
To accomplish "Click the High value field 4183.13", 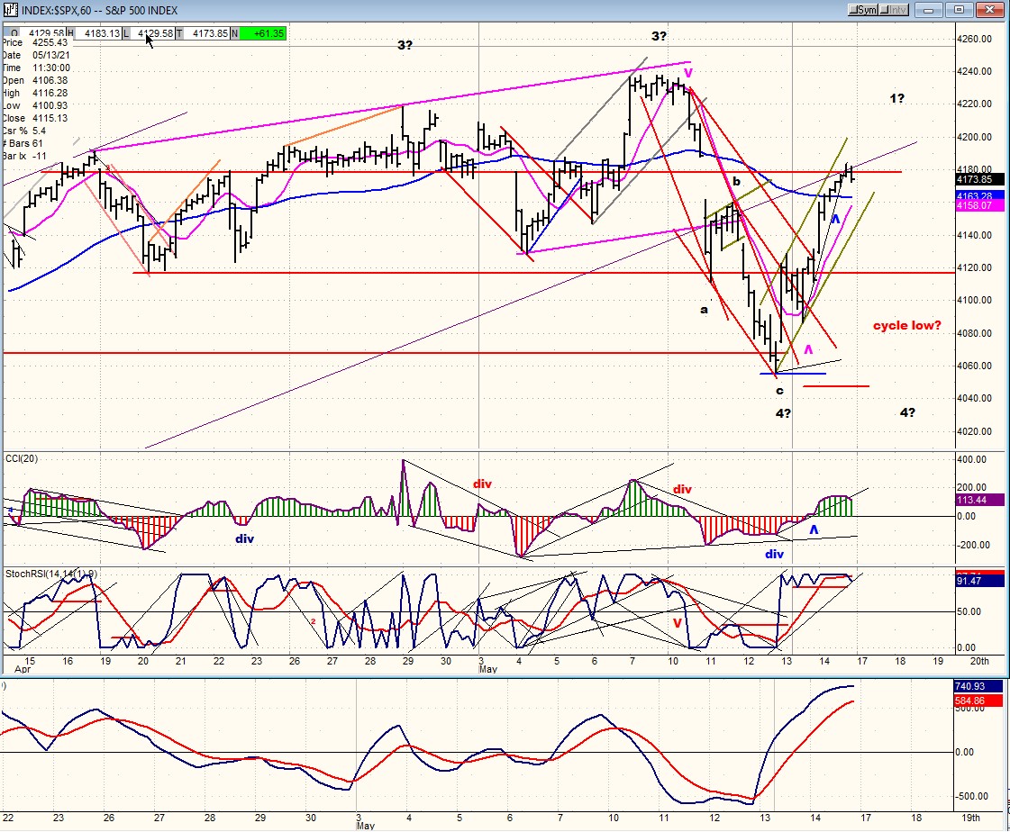I will pos(102,33).
